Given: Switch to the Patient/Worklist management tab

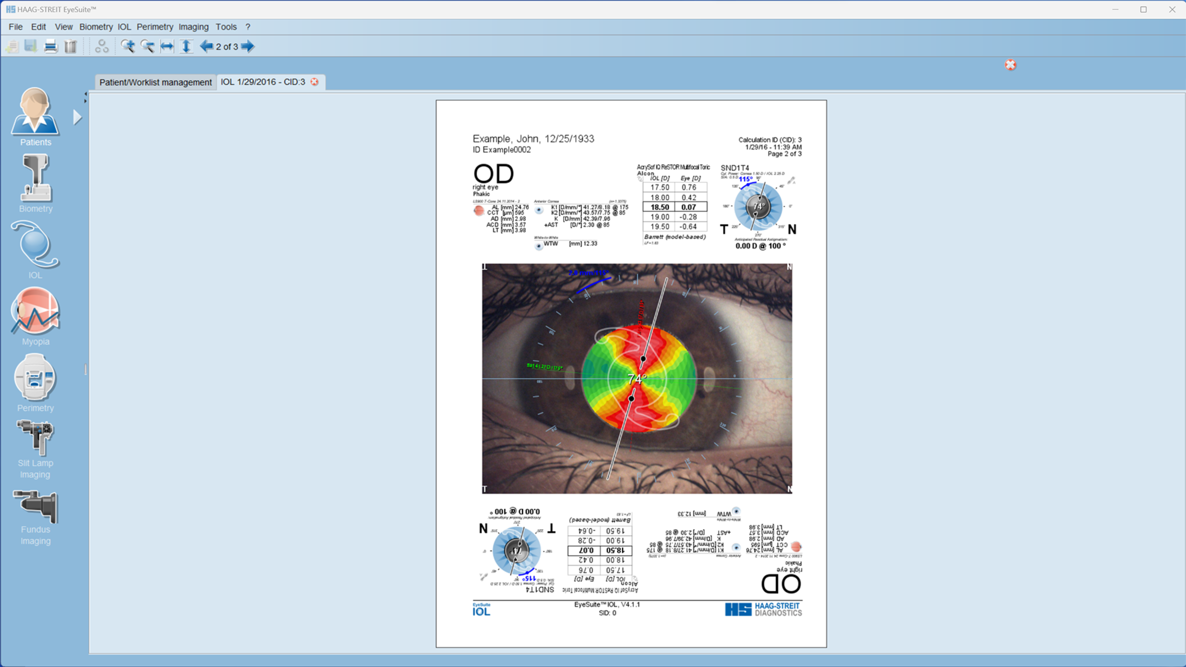Looking at the screenshot, I should (x=155, y=82).
